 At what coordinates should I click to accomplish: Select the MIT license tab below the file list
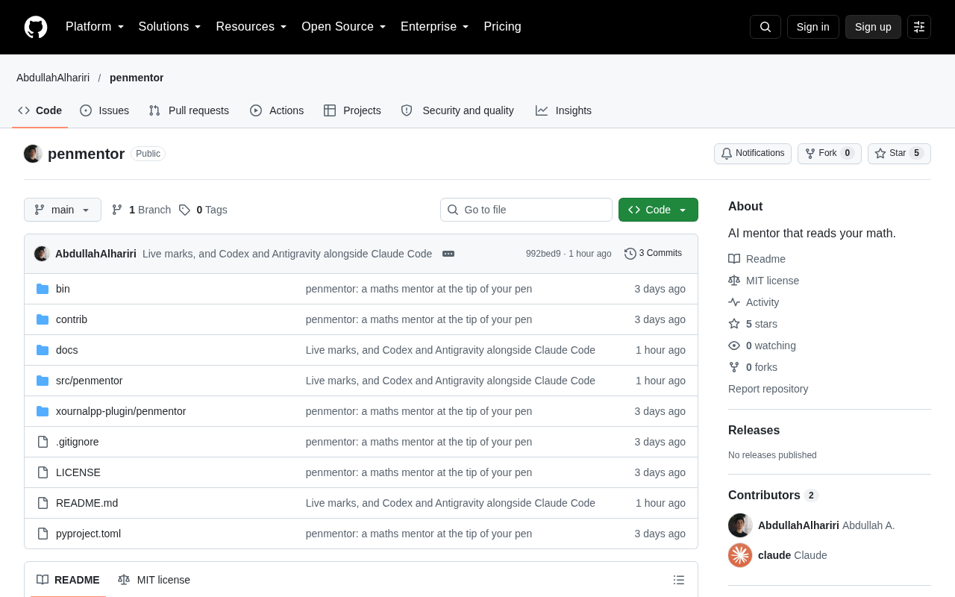coord(154,580)
